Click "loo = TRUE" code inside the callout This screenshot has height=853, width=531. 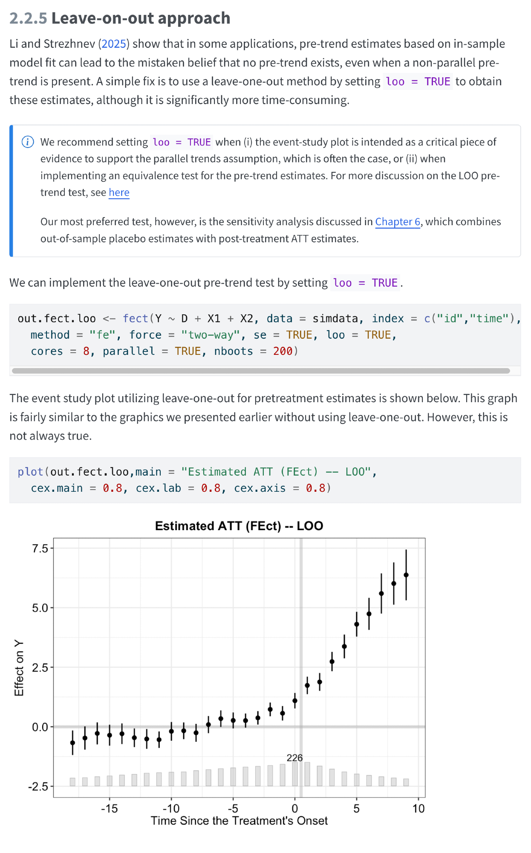click(182, 142)
